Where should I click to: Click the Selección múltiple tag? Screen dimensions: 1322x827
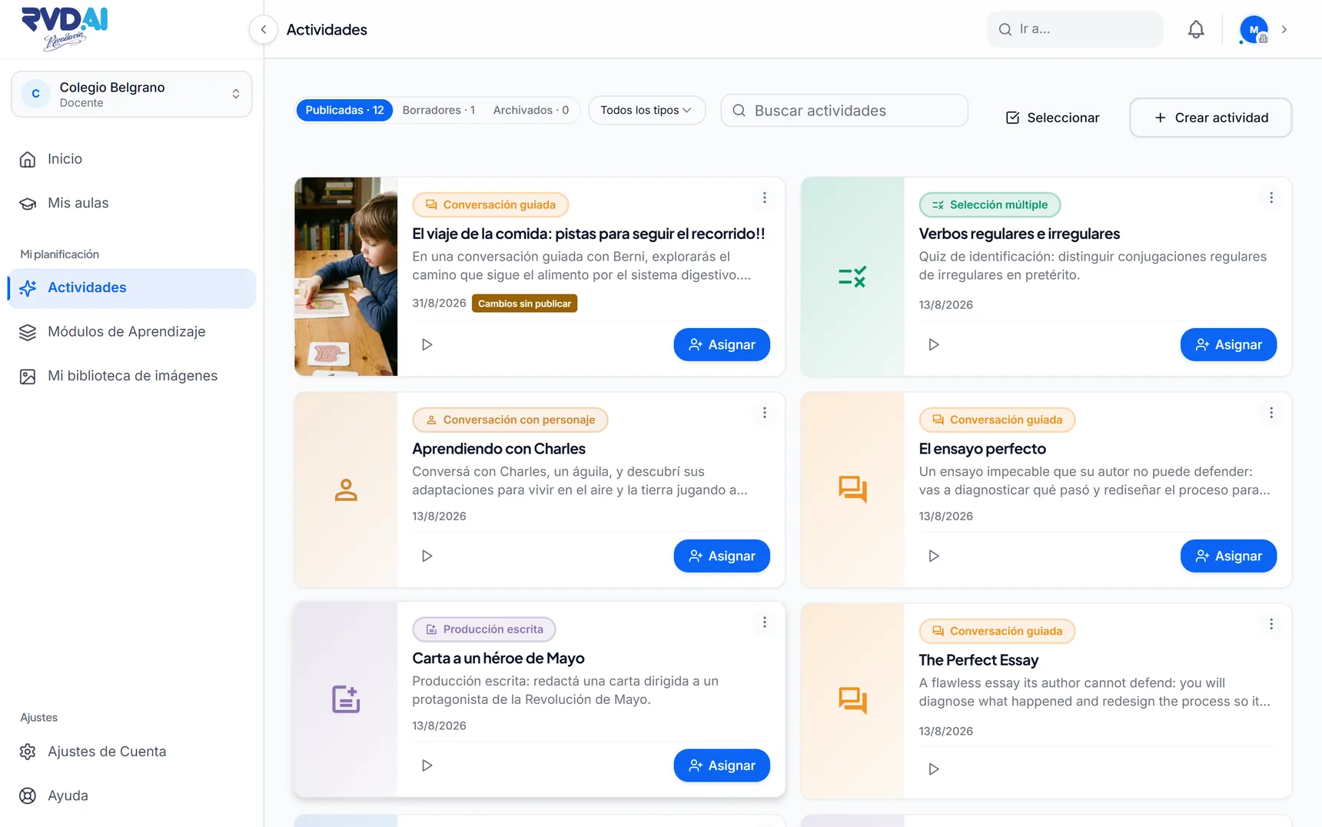coord(989,204)
